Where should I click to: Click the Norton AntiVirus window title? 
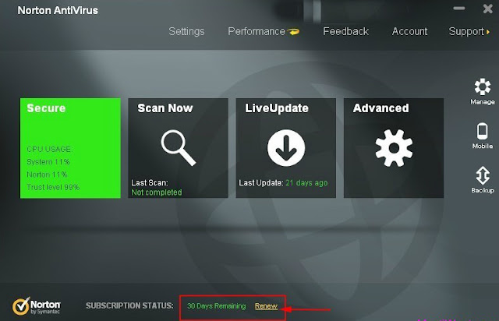(x=58, y=10)
